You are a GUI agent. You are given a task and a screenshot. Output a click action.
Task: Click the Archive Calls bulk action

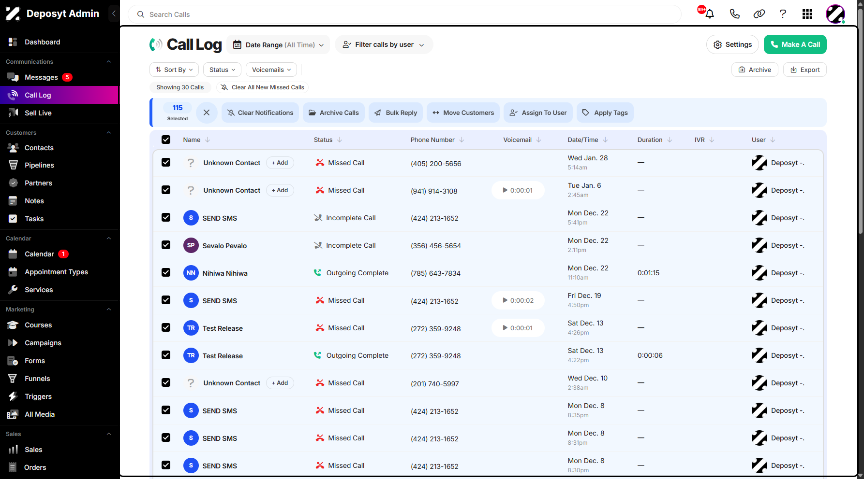[334, 113]
